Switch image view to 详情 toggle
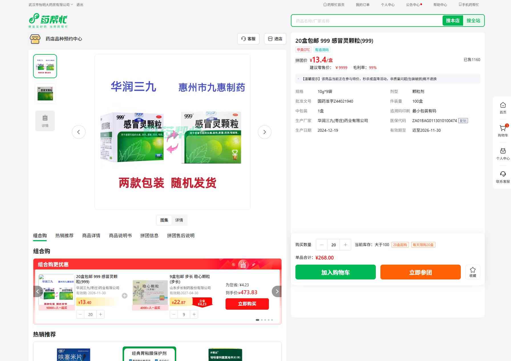511x361 pixels. point(179,220)
